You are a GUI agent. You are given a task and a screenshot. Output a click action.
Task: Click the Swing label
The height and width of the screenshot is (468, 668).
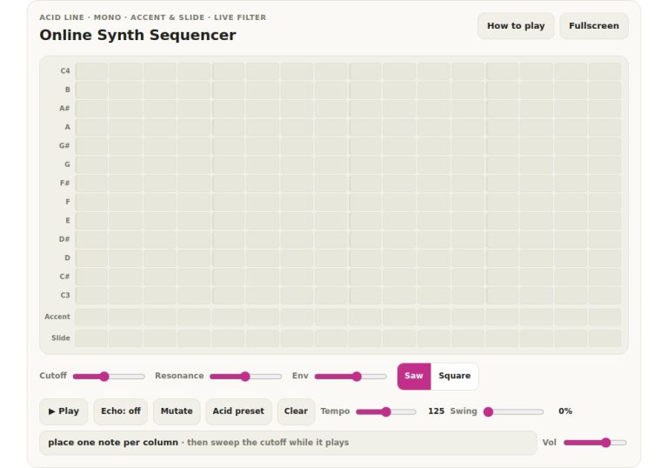[464, 411]
